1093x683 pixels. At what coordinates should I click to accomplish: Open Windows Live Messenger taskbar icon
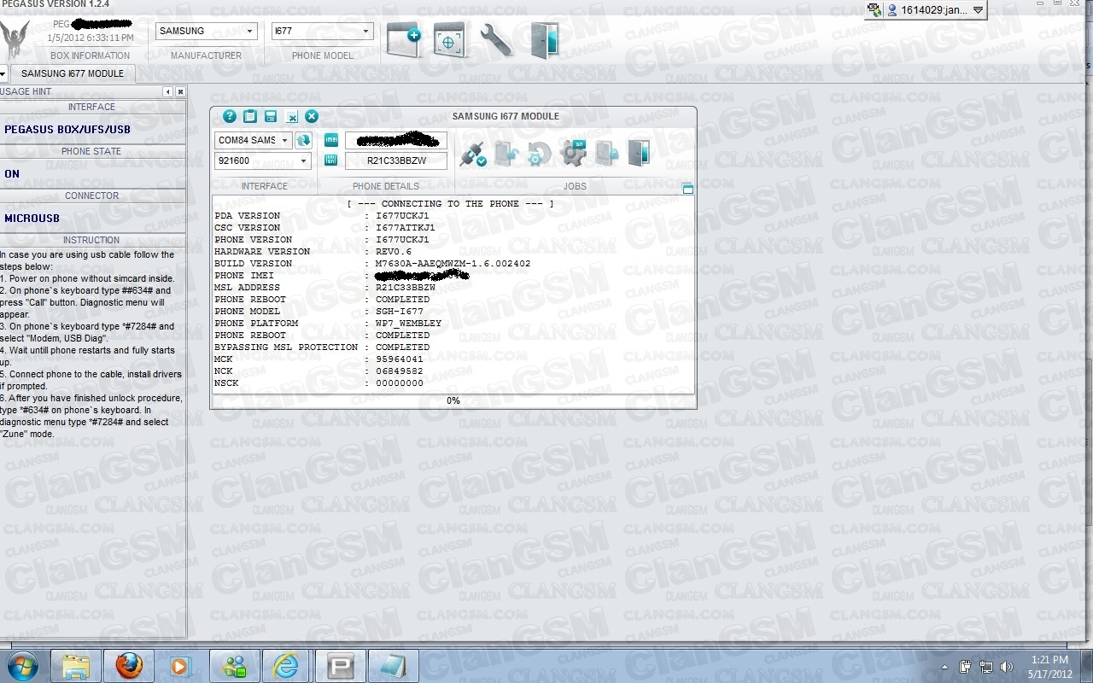(234, 666)
